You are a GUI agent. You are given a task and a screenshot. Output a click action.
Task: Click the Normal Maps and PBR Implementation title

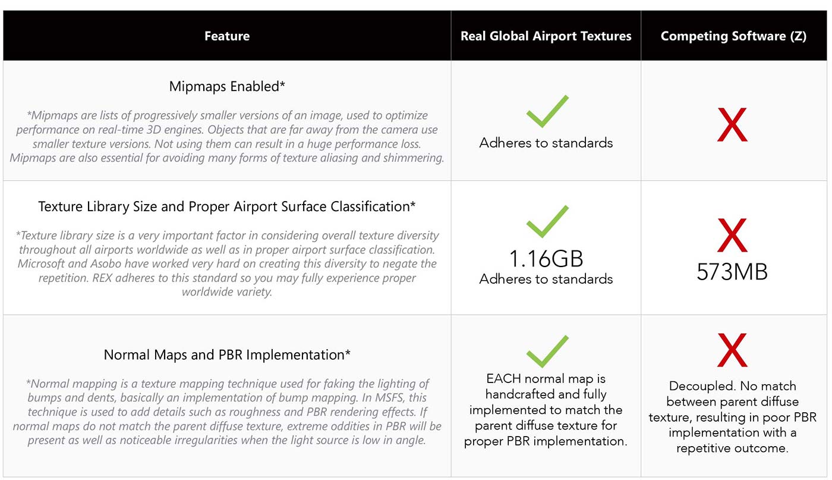pyautogui.click(x=227, y=355)
